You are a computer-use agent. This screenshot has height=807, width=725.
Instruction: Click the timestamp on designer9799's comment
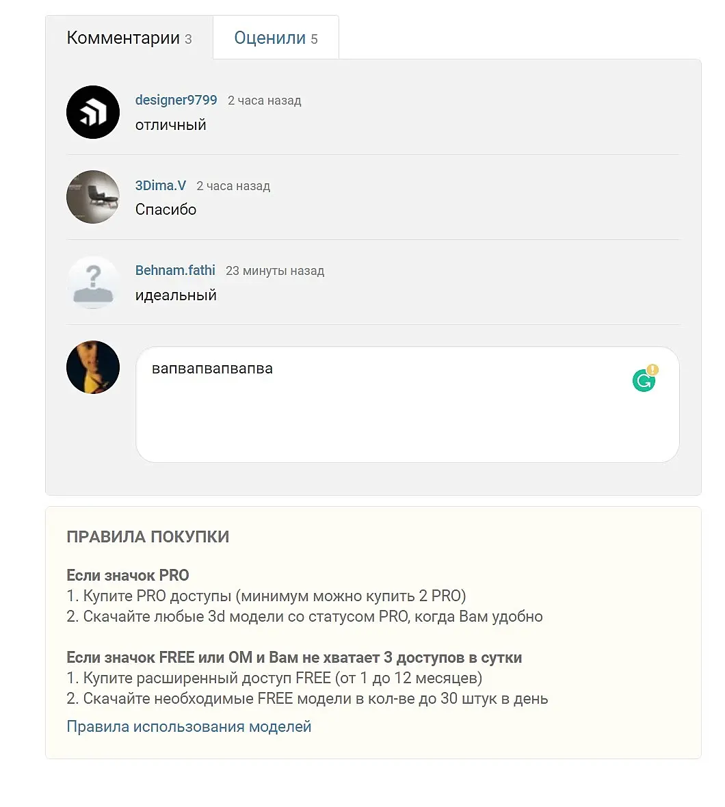click(264, 101)
